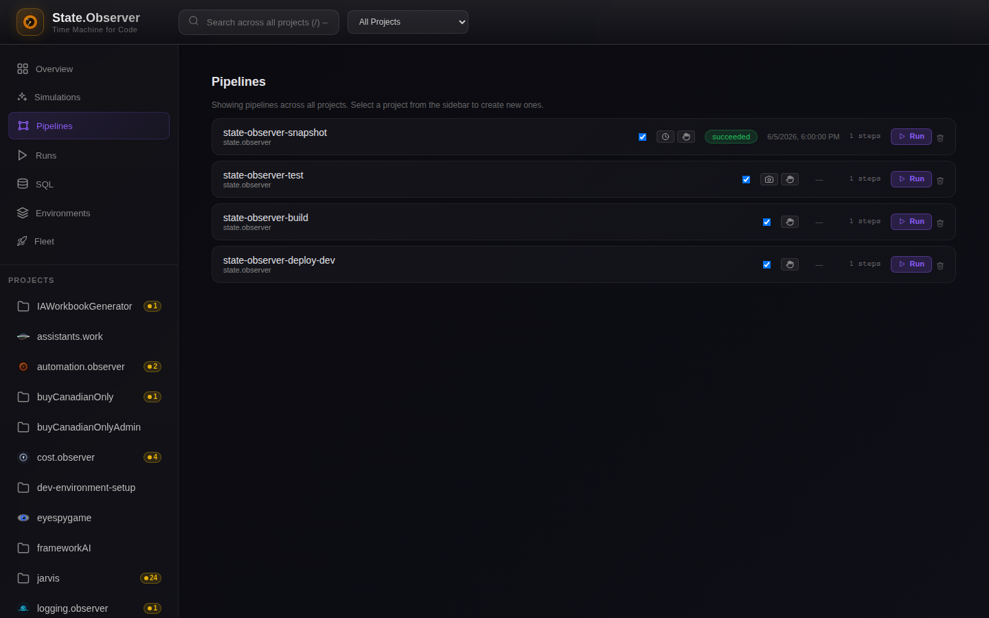989x618 pixels.
Task: Click the logging.observer project icon
Action: pos(23,608)
